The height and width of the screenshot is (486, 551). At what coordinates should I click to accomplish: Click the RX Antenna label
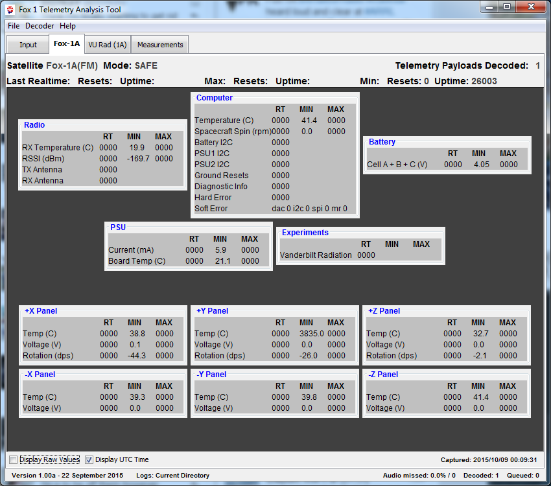(x=43, y=181)
